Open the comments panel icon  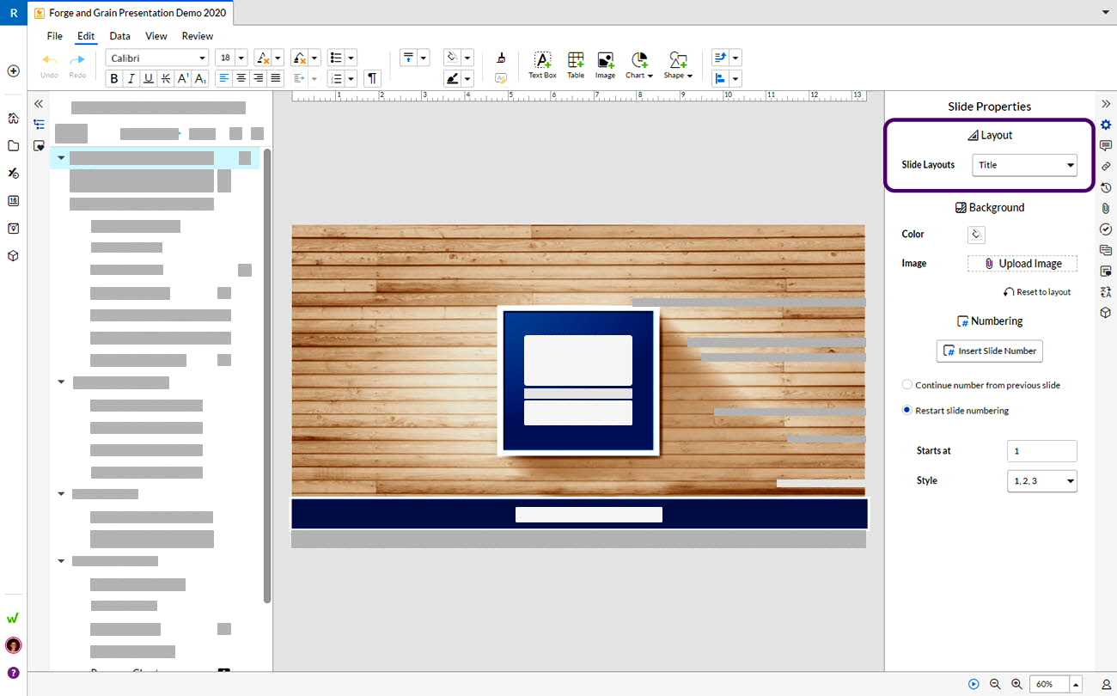[1106, 145]
